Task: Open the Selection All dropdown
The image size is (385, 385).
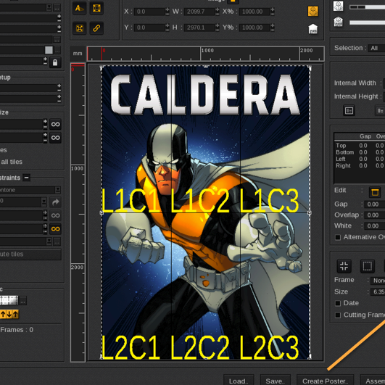Action: pos(376,48)
